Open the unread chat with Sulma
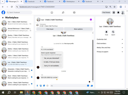This screenshot has height=95, width=128. click(17, 83)
